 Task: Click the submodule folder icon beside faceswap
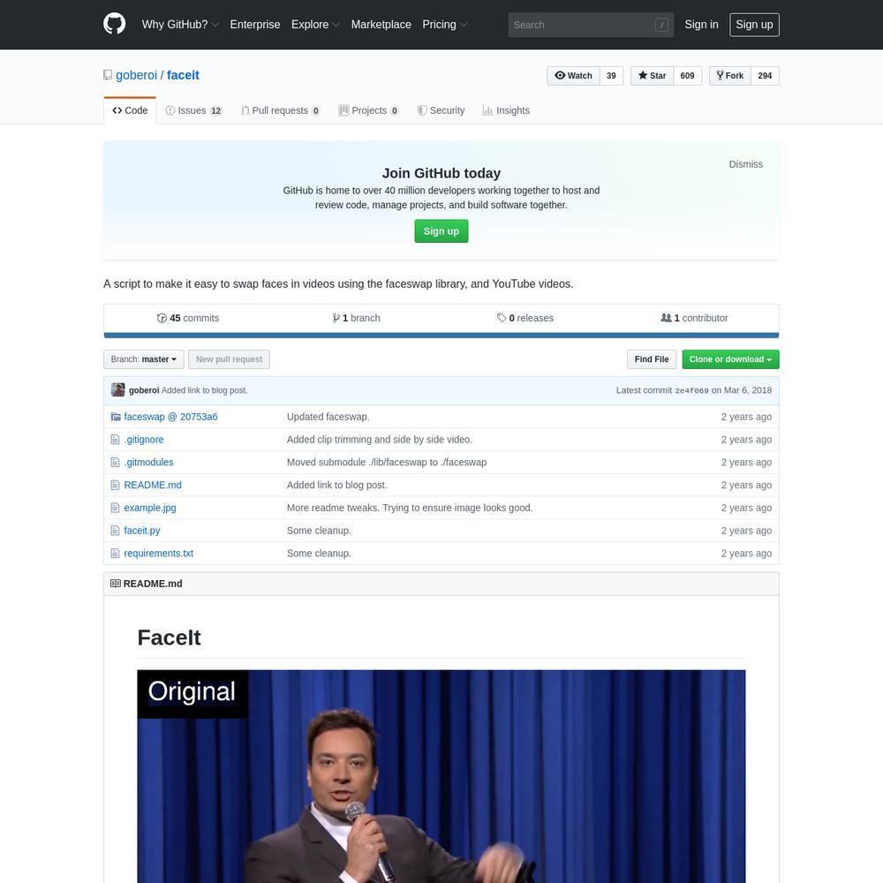coord(116,417)
